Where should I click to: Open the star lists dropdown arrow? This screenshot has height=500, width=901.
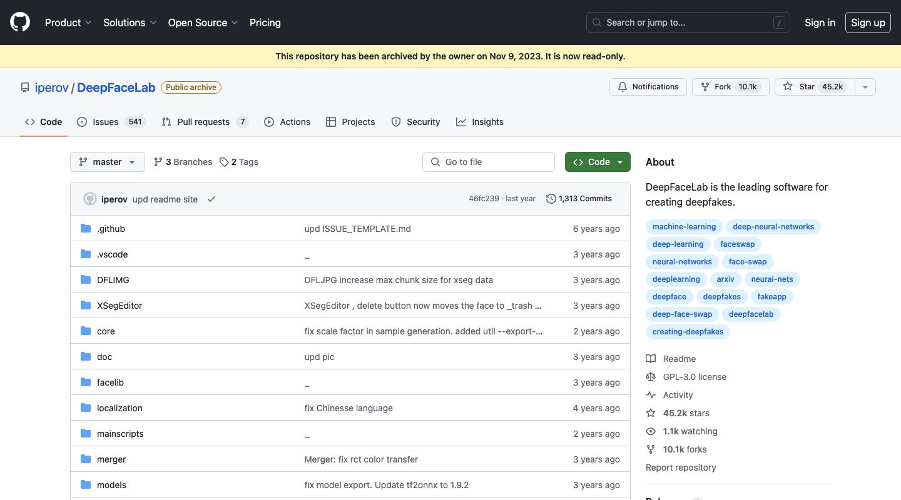click(865, 87)
